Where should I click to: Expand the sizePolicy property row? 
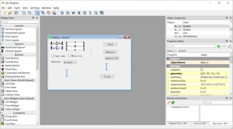(x=168, y=77)
